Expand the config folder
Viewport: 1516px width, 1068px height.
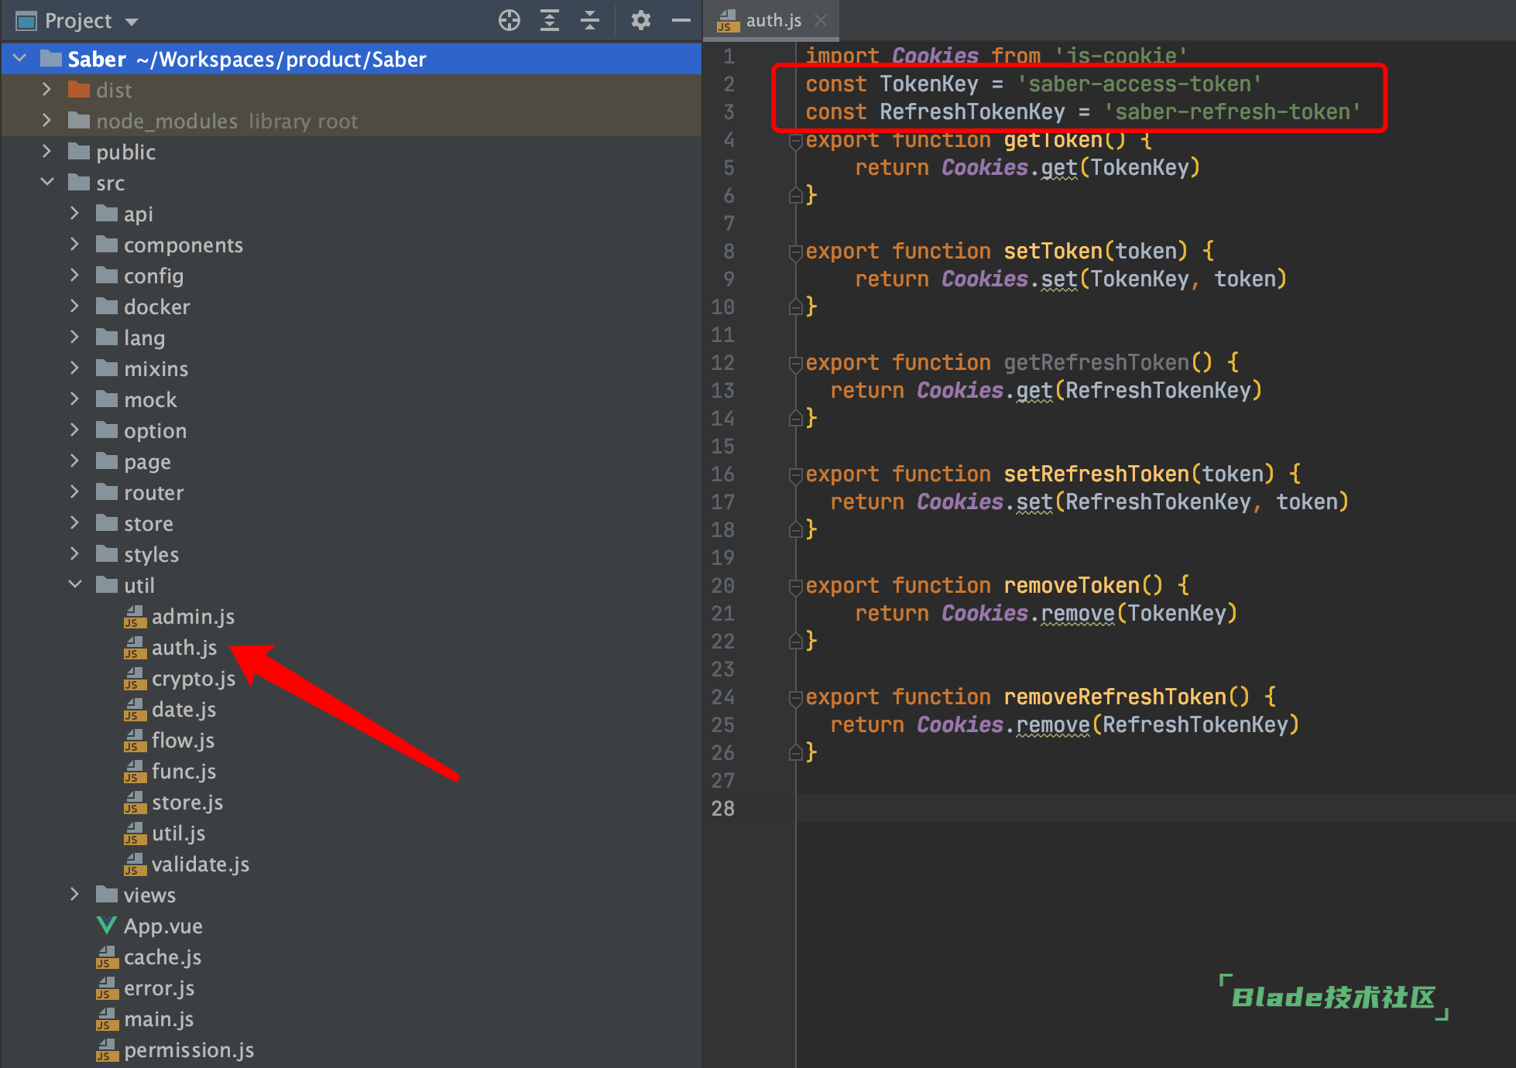[x=74, y=276]
